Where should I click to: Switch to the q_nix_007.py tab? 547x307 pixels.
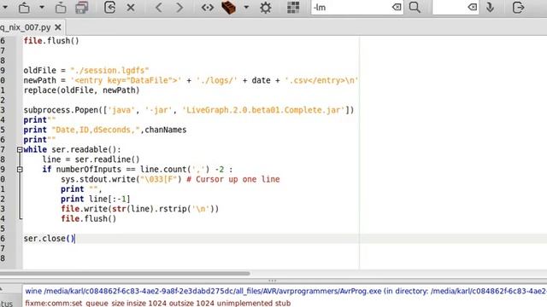pos(25,27)
